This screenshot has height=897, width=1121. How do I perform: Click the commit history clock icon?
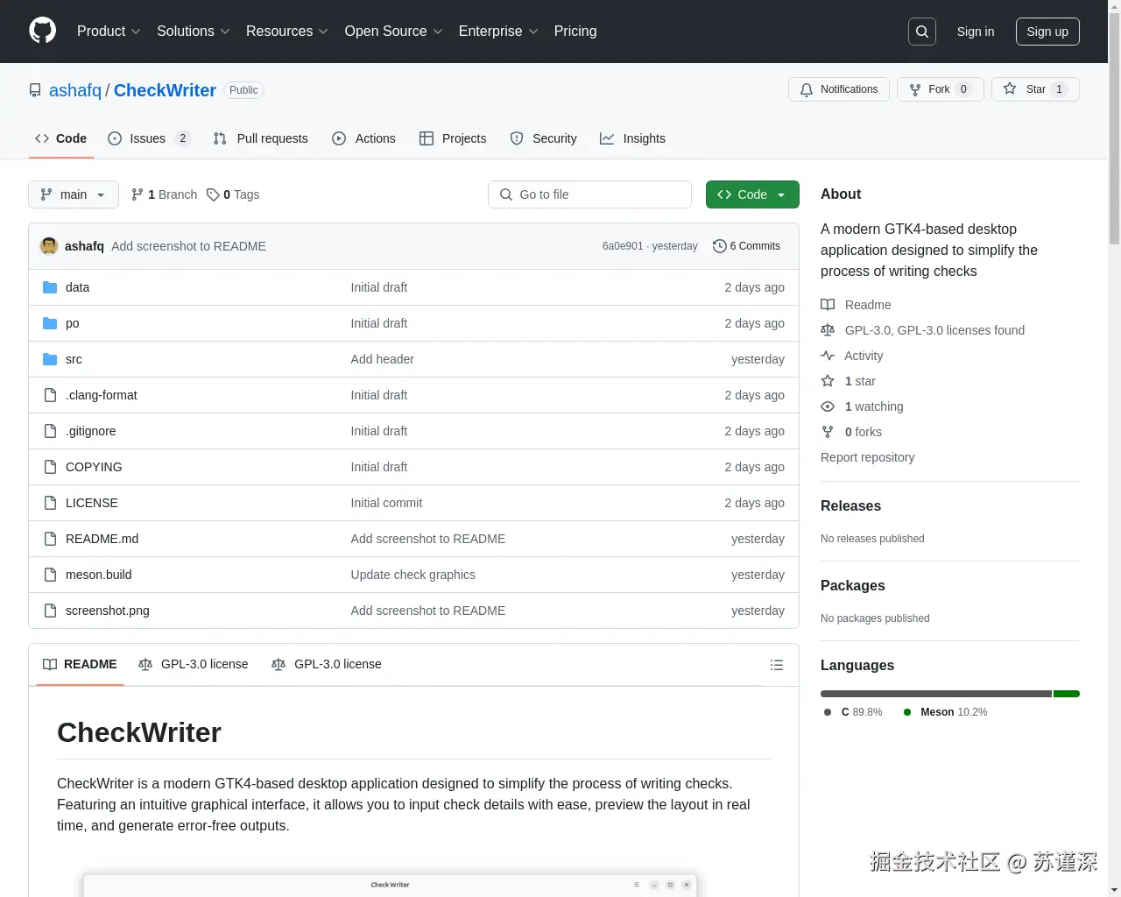click(720, 246)
